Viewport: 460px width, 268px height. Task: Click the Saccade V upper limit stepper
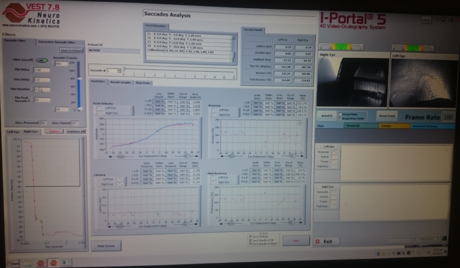(x=54, y=63)
